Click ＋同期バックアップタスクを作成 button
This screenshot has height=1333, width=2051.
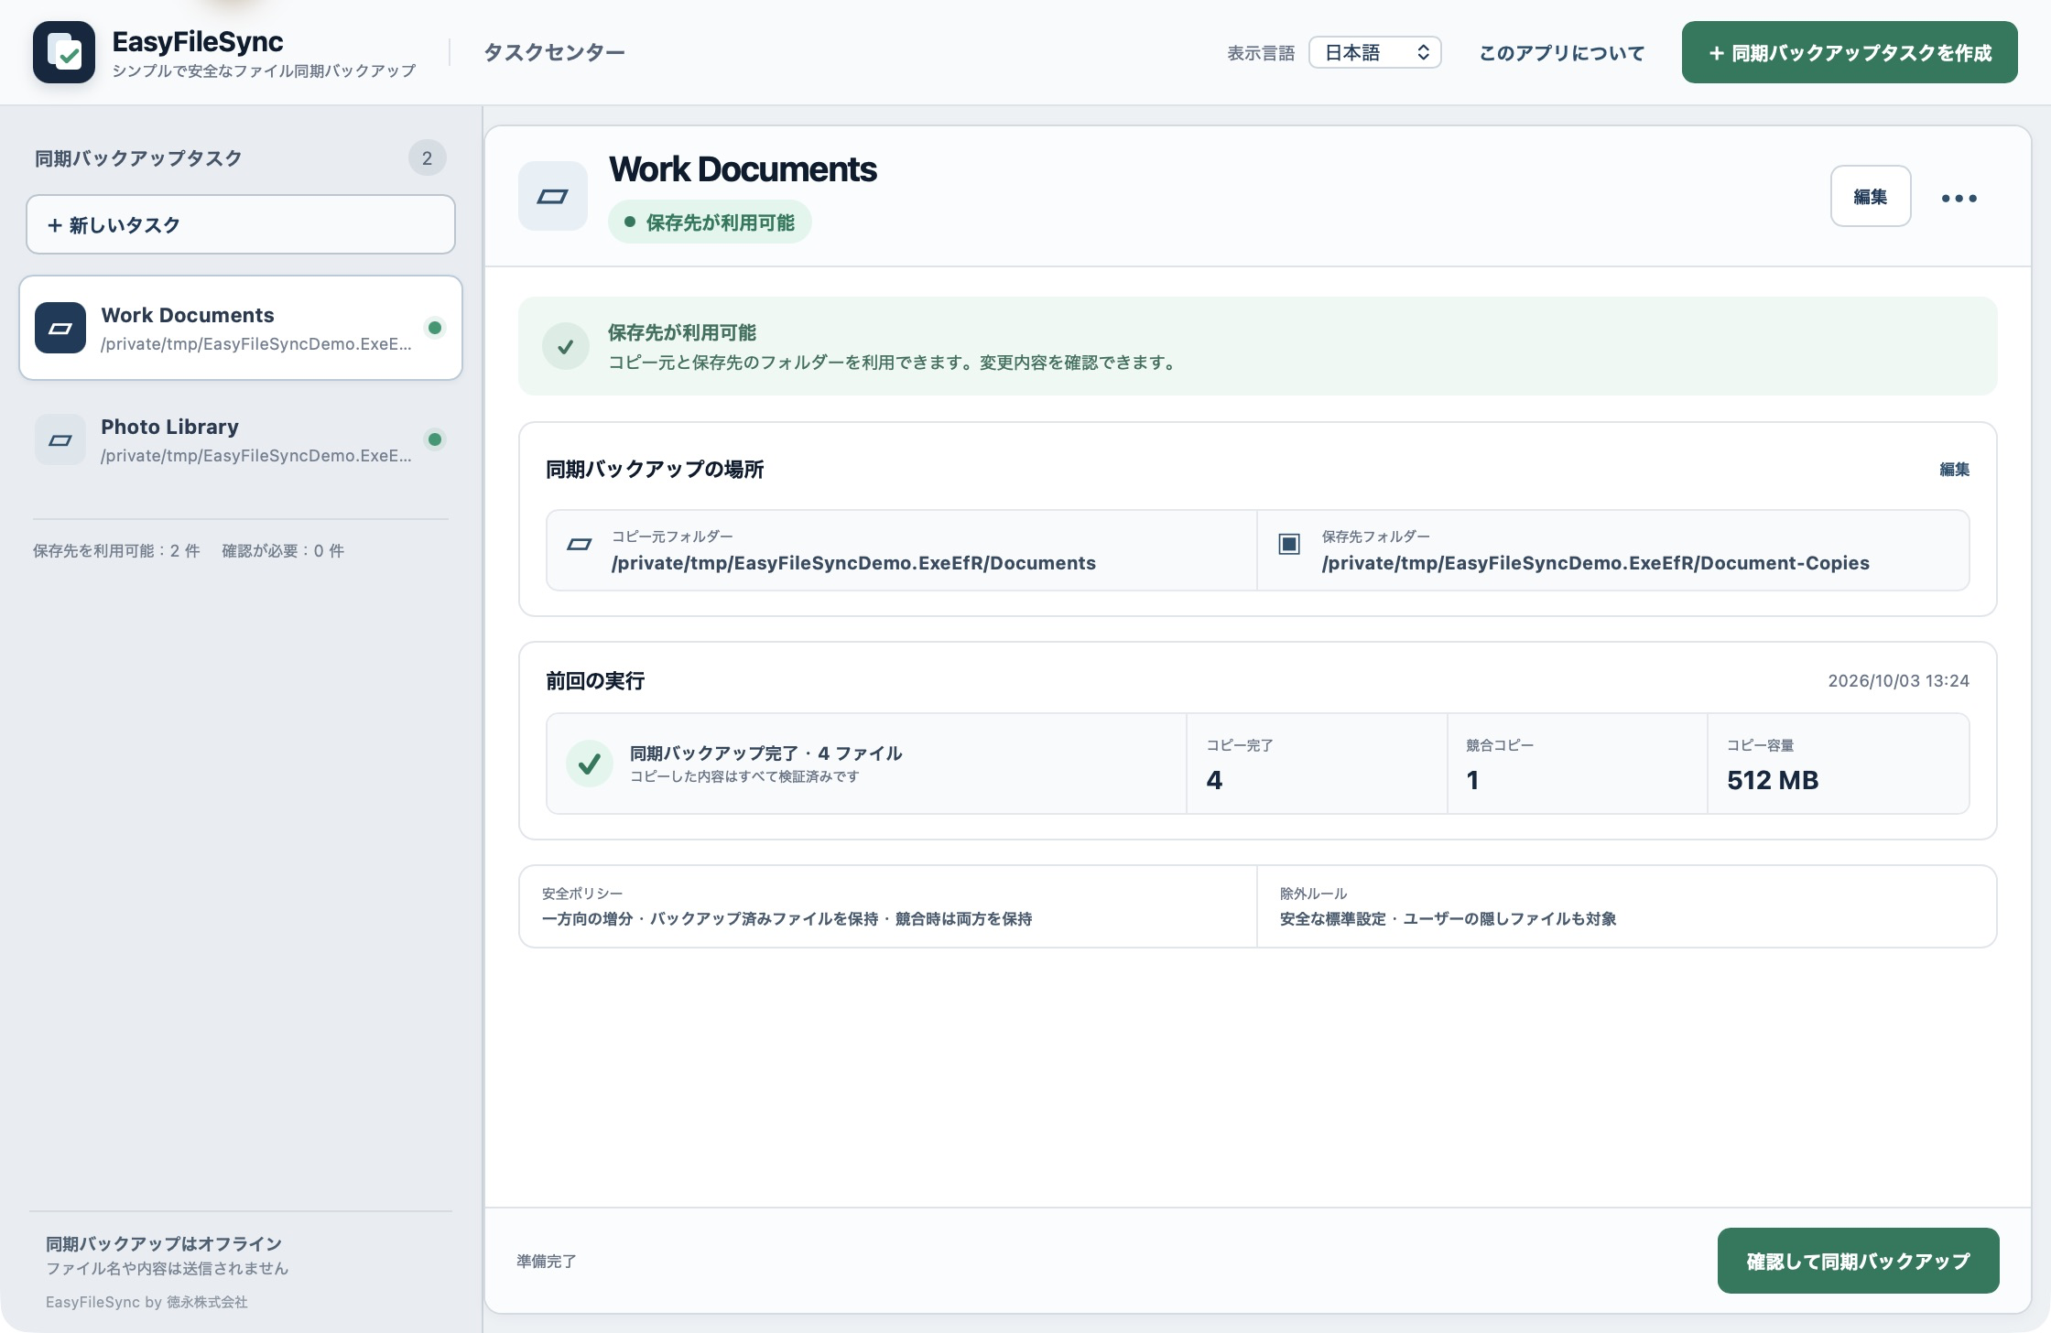[1850, 52]
